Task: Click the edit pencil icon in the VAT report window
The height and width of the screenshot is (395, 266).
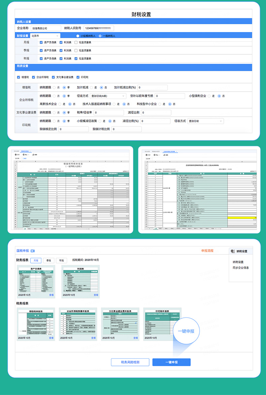Action: point(33,154)
